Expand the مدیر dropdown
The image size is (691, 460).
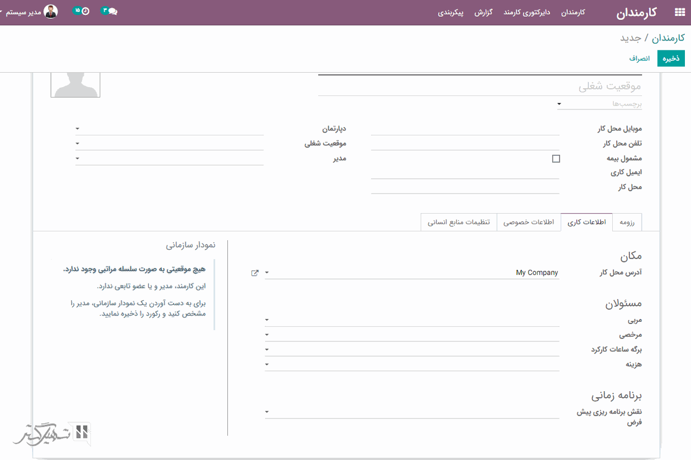[78, 159]
